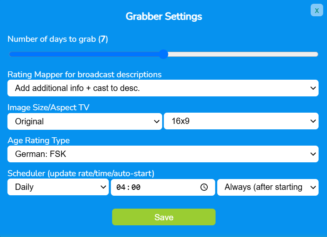Open the 16x9 aspect ratio dropdown
327x237 pixels.
[241, 121]
